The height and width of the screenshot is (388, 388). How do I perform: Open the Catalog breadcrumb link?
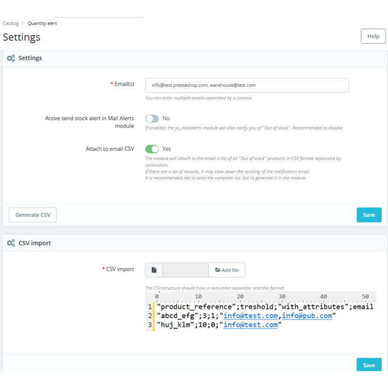11,23
